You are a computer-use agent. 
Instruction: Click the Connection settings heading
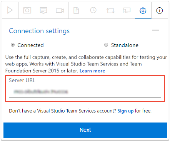point(39,31)
